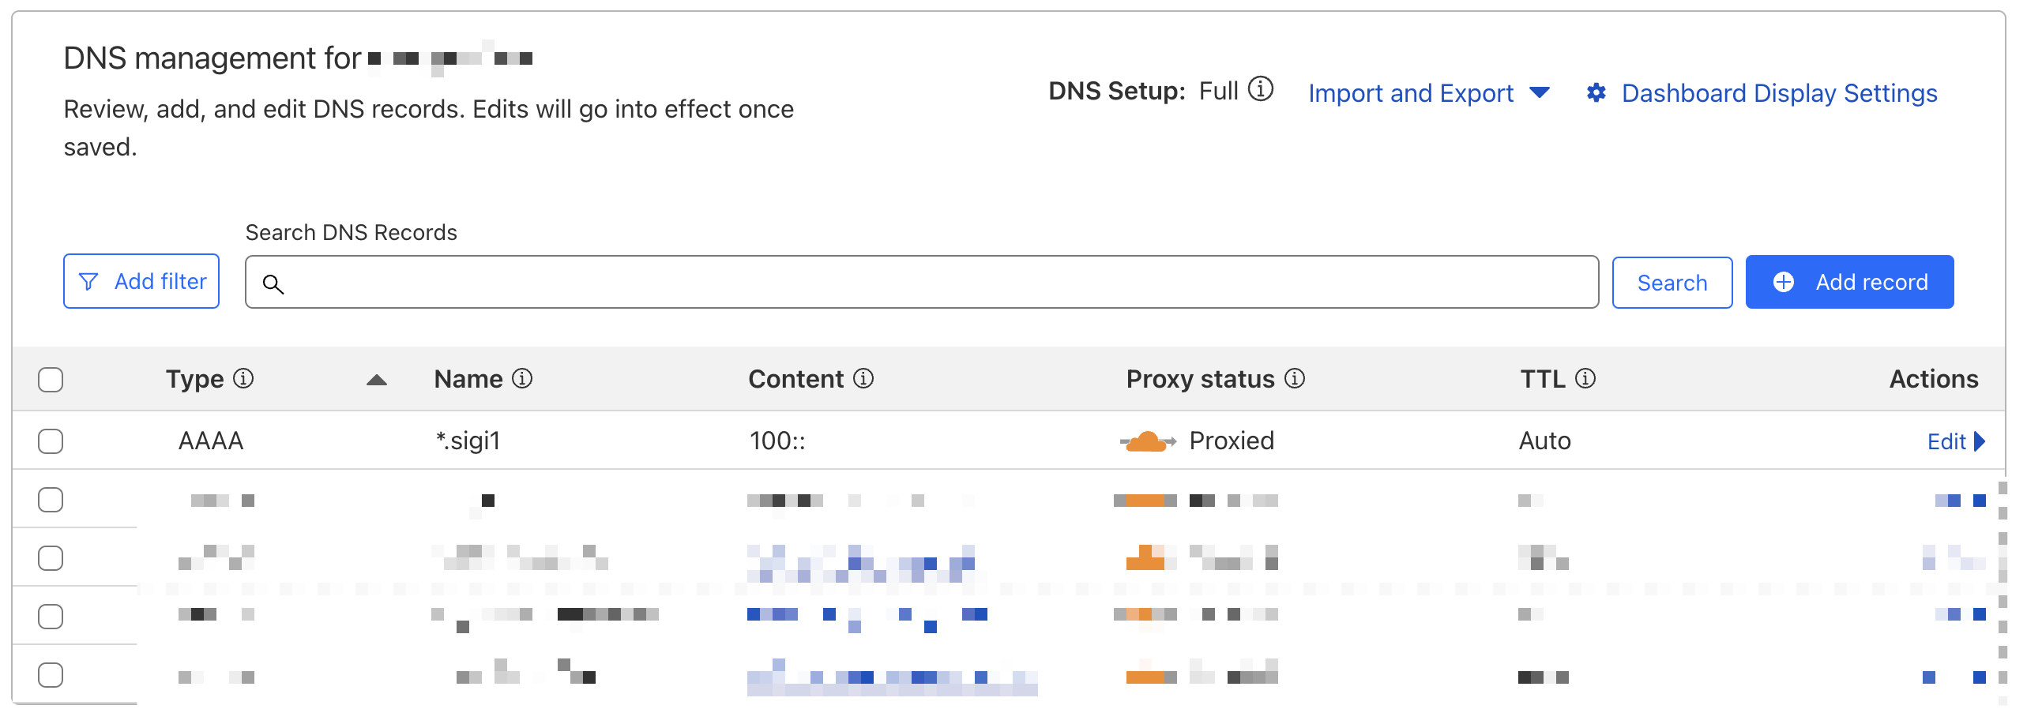Viewport: 2027px width, 709px height.
Task: Click the Add record button
Action: click(1849, 282)
